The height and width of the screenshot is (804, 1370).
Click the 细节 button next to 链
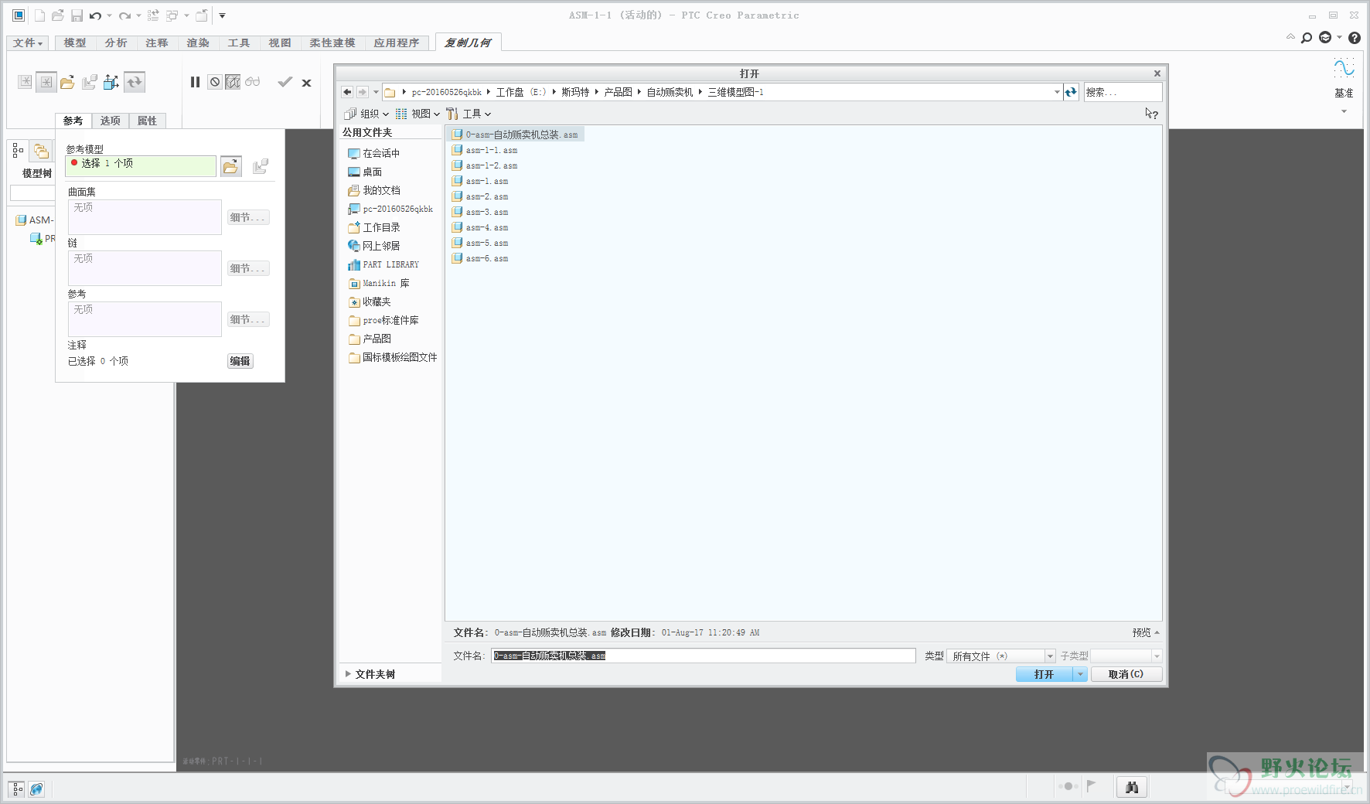247,269
